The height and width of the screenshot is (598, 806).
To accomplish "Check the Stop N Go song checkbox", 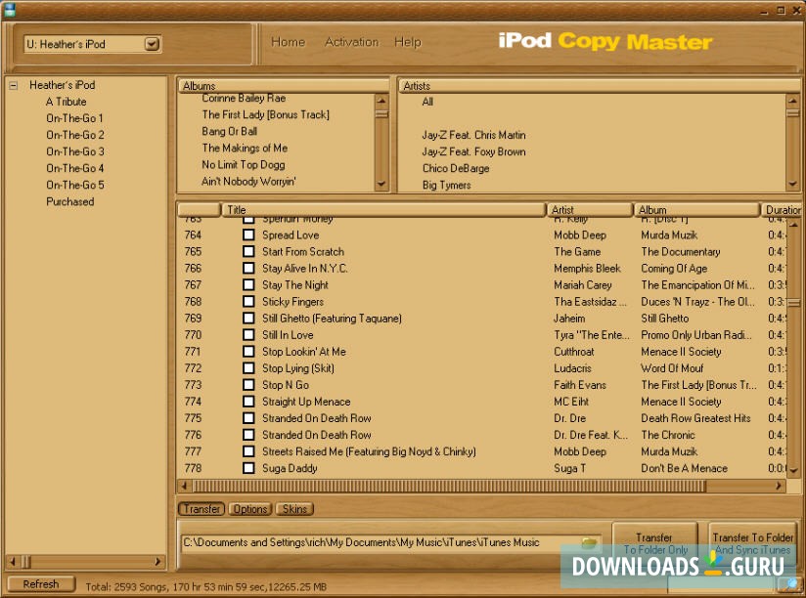I will pos(247,384).
